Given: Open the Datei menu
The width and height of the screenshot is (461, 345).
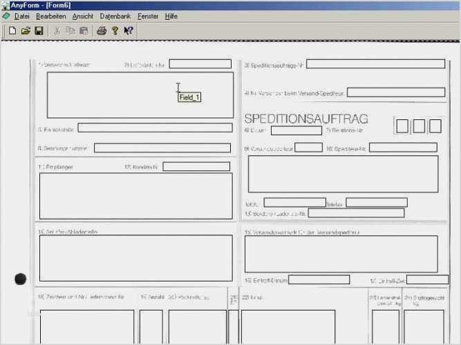Looking at the screenshot, I should pos(22,15).
